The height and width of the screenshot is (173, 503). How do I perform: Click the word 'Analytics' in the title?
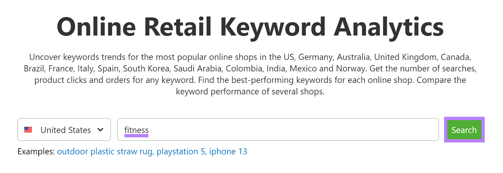point(389,27)
